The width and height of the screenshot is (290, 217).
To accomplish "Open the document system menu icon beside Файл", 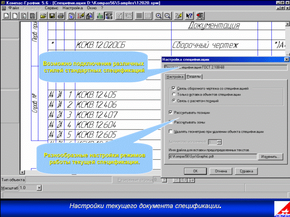I will tap(4, 8).
